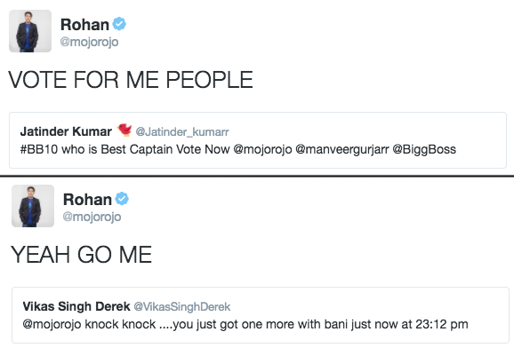Click the @manveergurjarr mention

click(342, 150)
